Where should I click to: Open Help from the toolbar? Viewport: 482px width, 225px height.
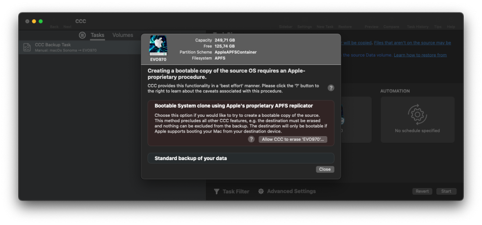click(451, 26)
